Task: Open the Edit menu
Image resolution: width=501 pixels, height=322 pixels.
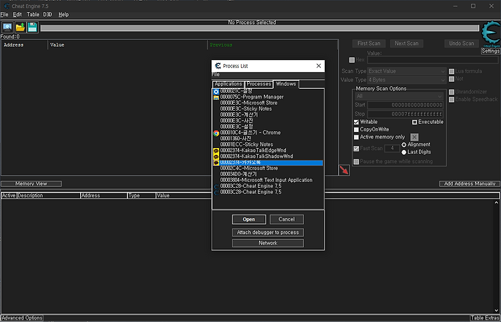Action: pyautogui.click(x=17, y=15)
